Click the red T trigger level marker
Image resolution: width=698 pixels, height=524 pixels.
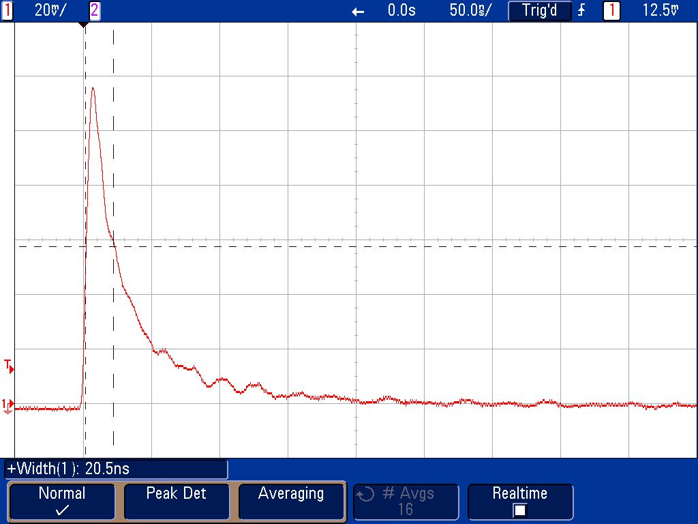pos(9,366)
